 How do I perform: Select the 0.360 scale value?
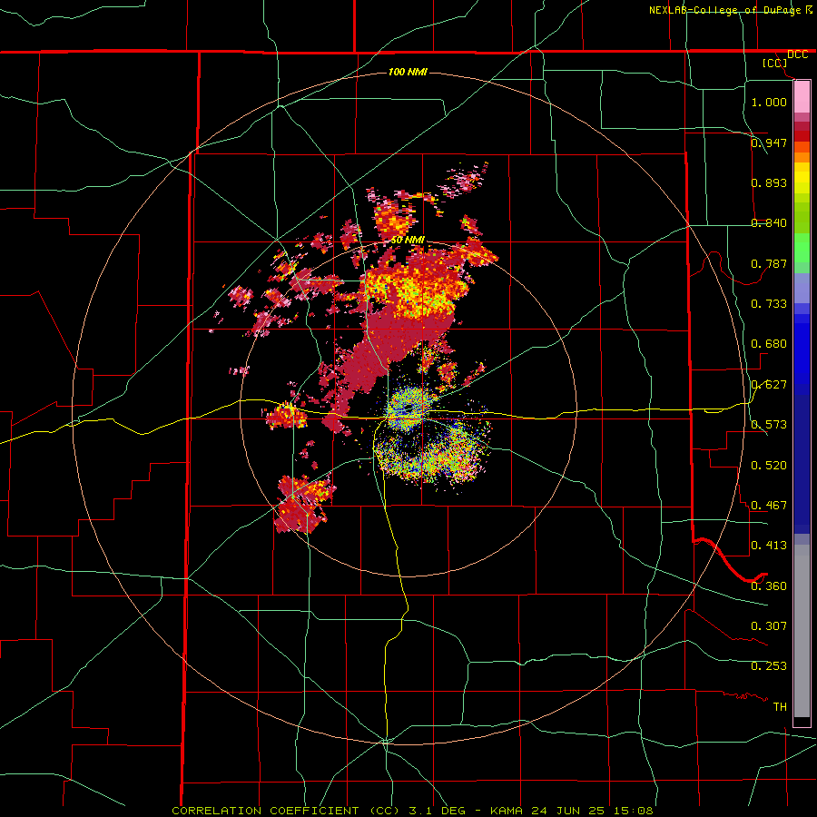[769, 586]
